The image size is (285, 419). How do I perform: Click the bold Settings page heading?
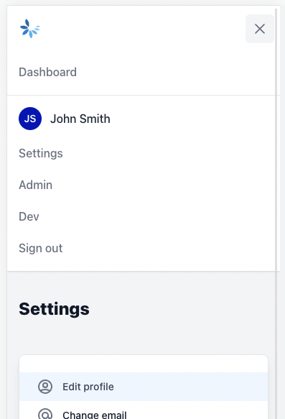54,309
